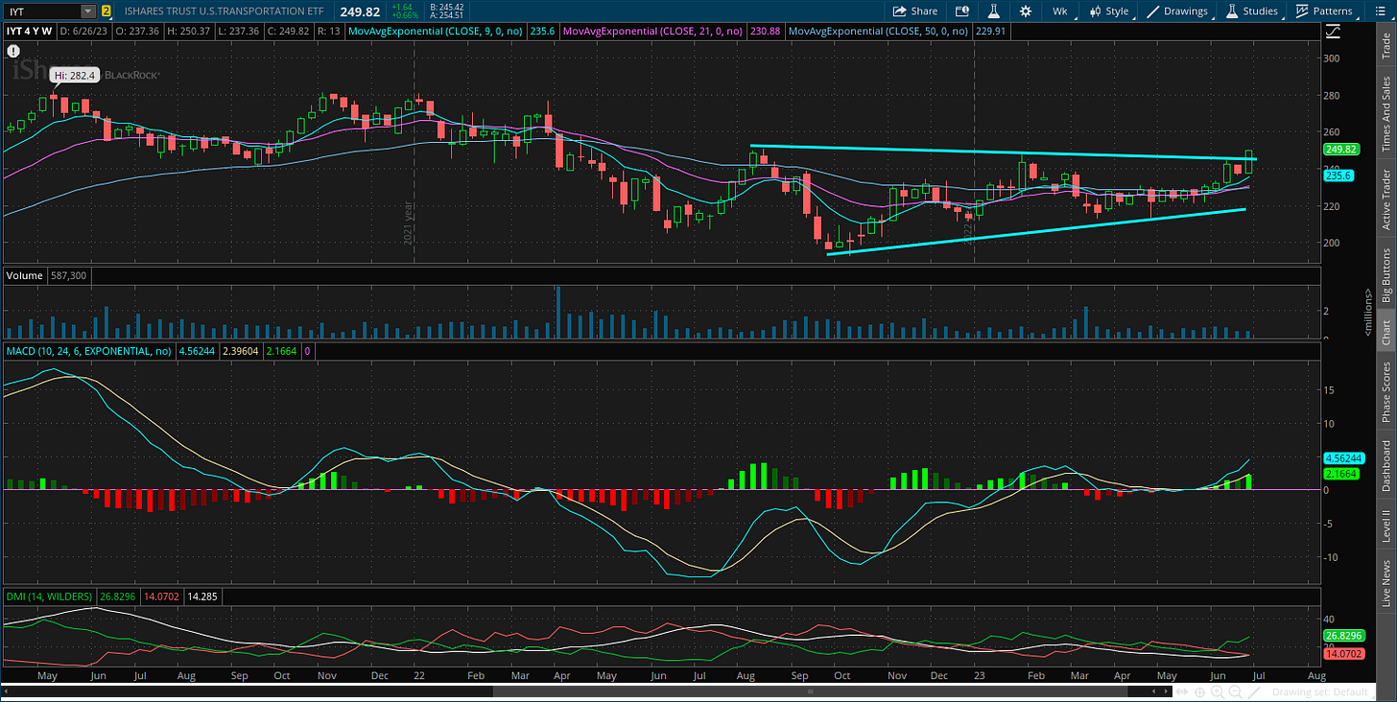Click the crosshair cursor icon
Viewport: 1397px width, 702px height.
(1200, 691)
